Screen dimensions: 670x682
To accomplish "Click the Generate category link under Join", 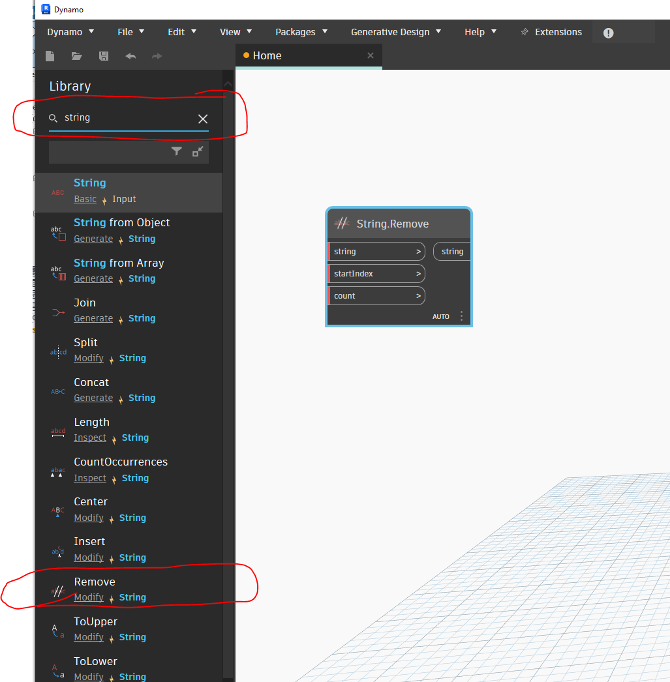I will [x=93, y=318].
